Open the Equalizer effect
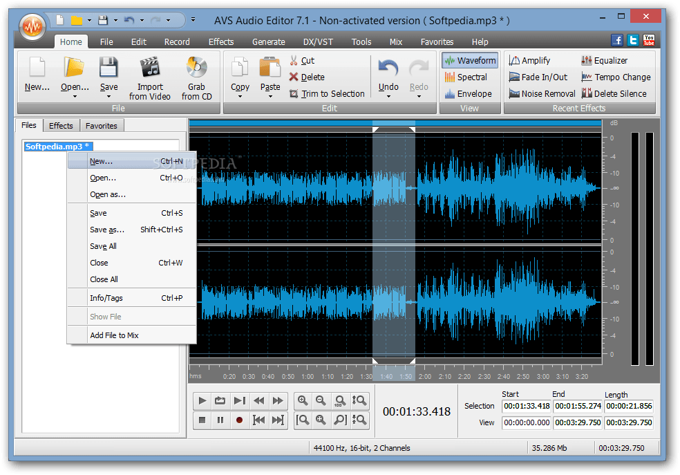 coord(604,61)
